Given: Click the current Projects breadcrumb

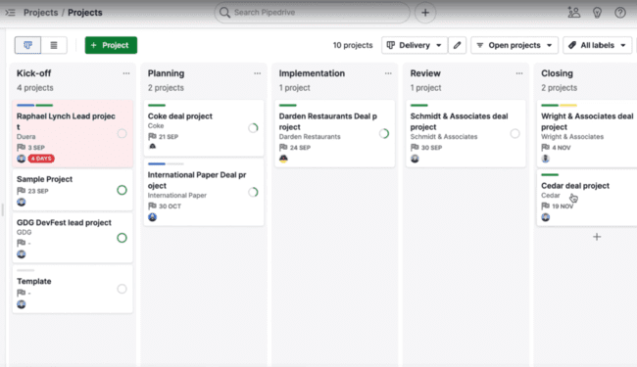Looking at the screenshot, I should 85,13.
